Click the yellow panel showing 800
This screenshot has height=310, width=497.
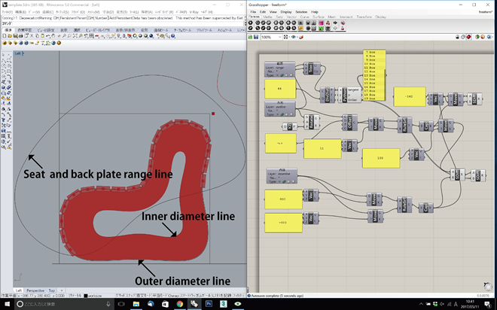pos(283,199)
